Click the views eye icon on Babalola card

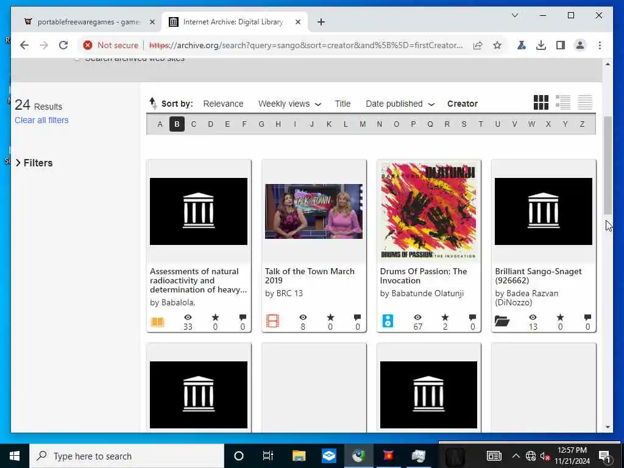[188, 317]
